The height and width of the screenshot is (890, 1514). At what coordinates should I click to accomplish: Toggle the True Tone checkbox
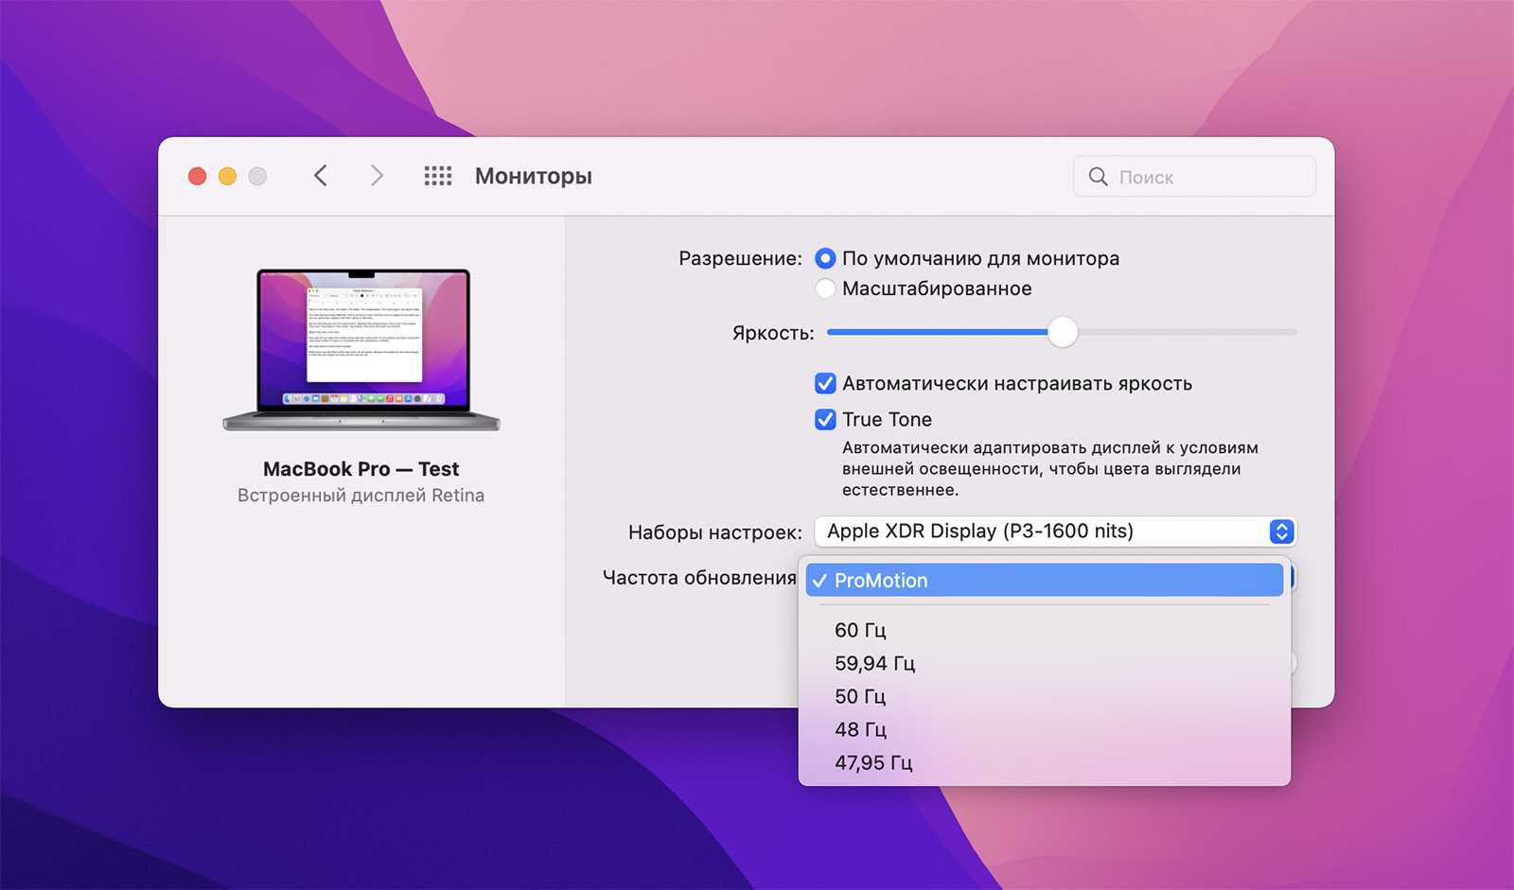[825, 419]
